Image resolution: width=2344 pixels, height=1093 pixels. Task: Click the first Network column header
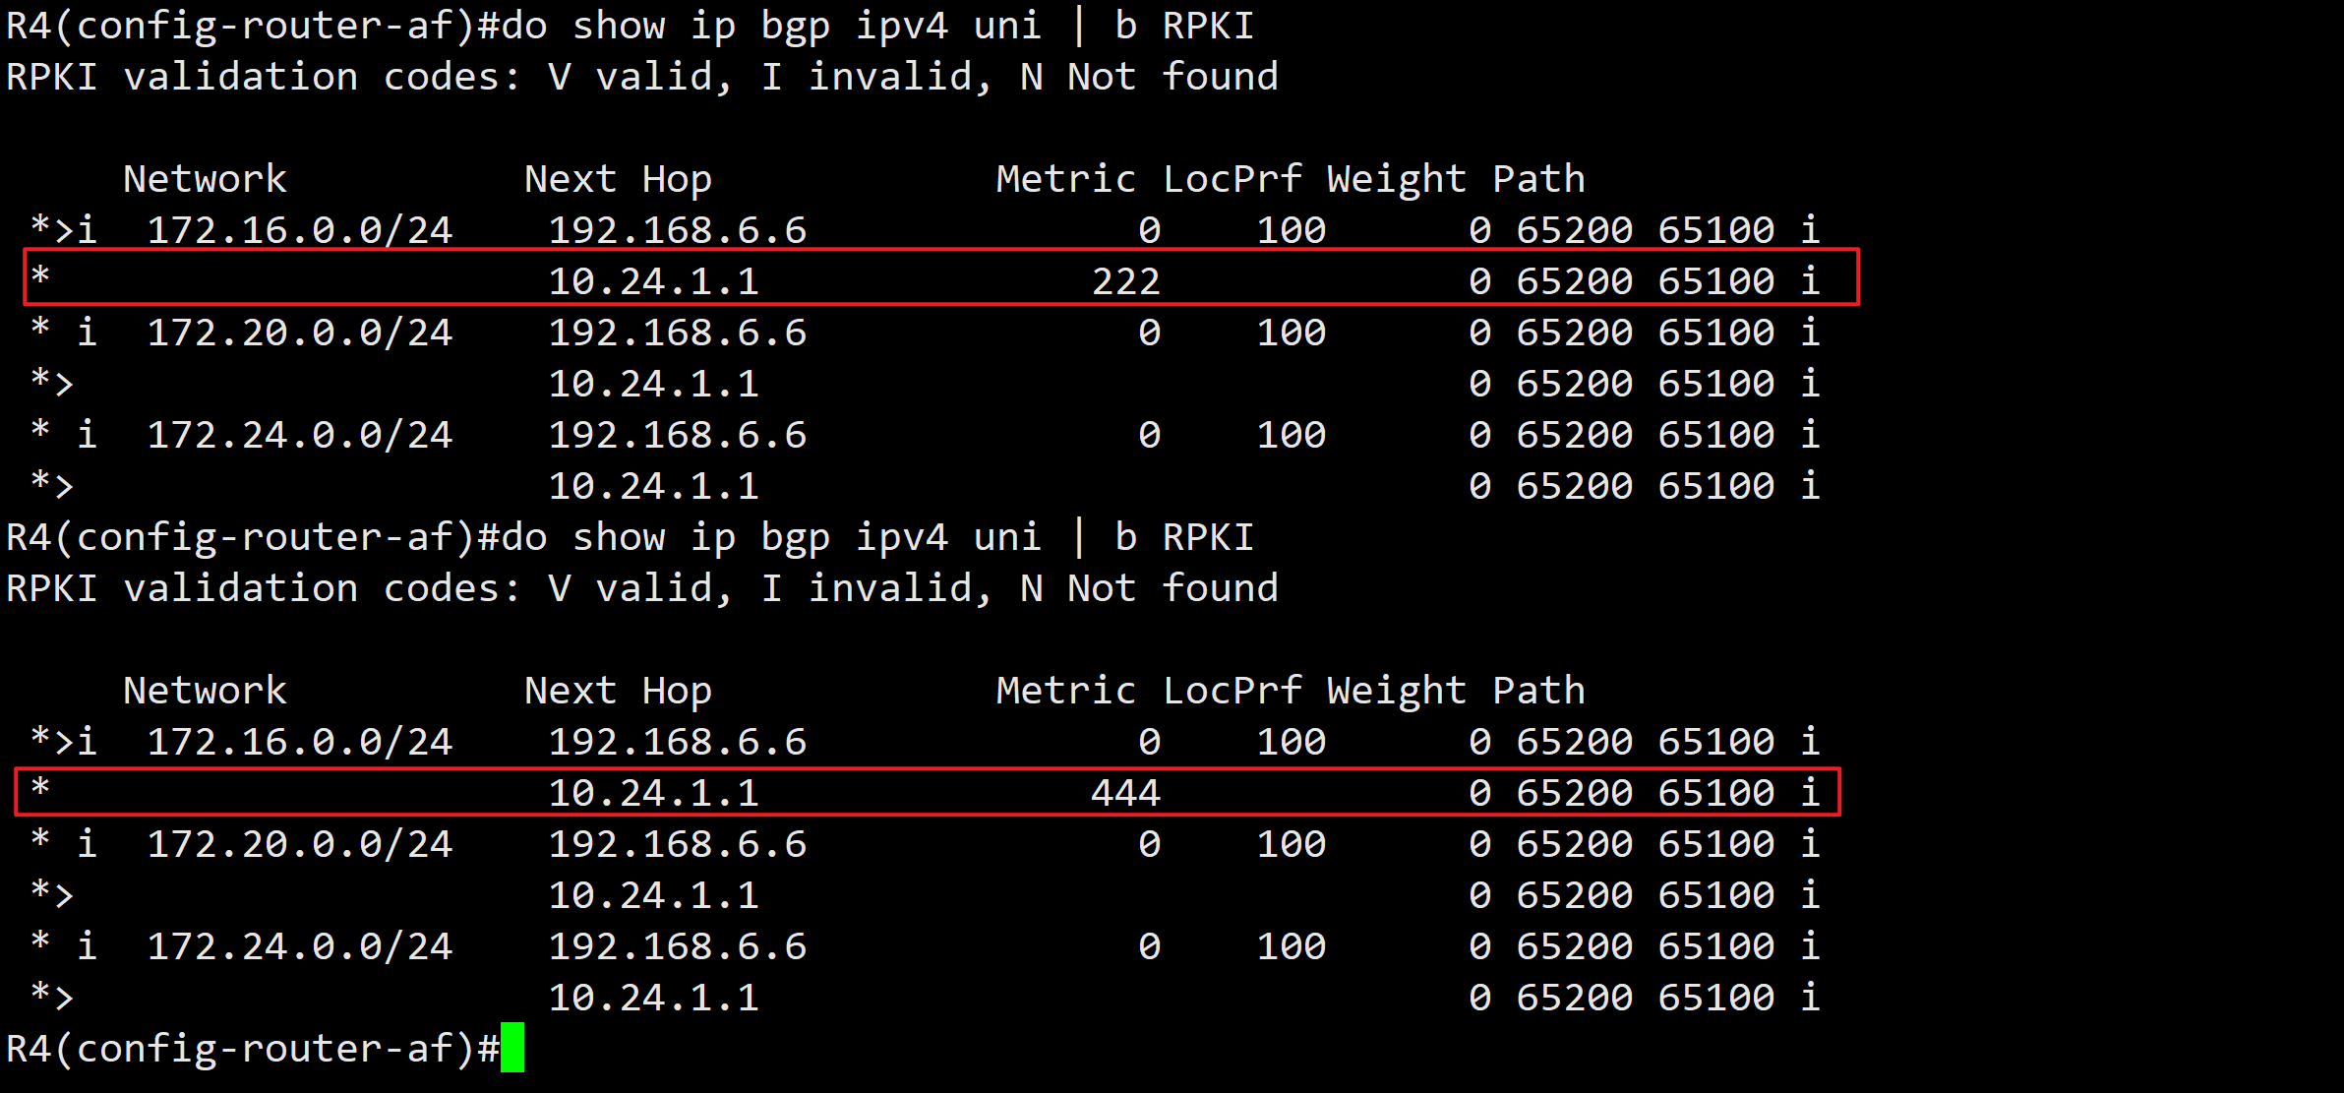205,179
